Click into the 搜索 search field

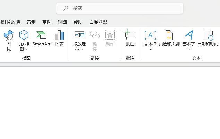(x=119, y=8)
